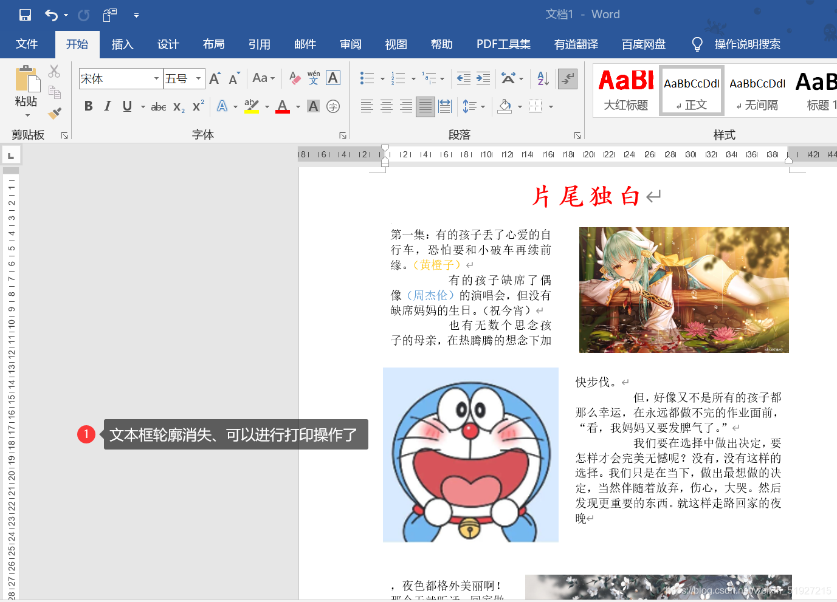The height and width of the screenshot is (602, 837).
Task: Toggle show/hide paragraph marks
Action: point(568,78)
